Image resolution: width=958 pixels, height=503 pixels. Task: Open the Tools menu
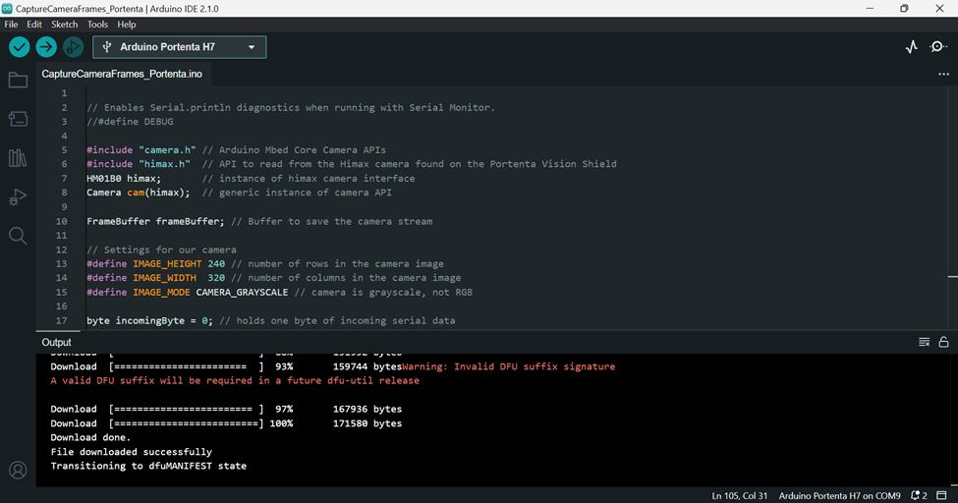[97, 25]
